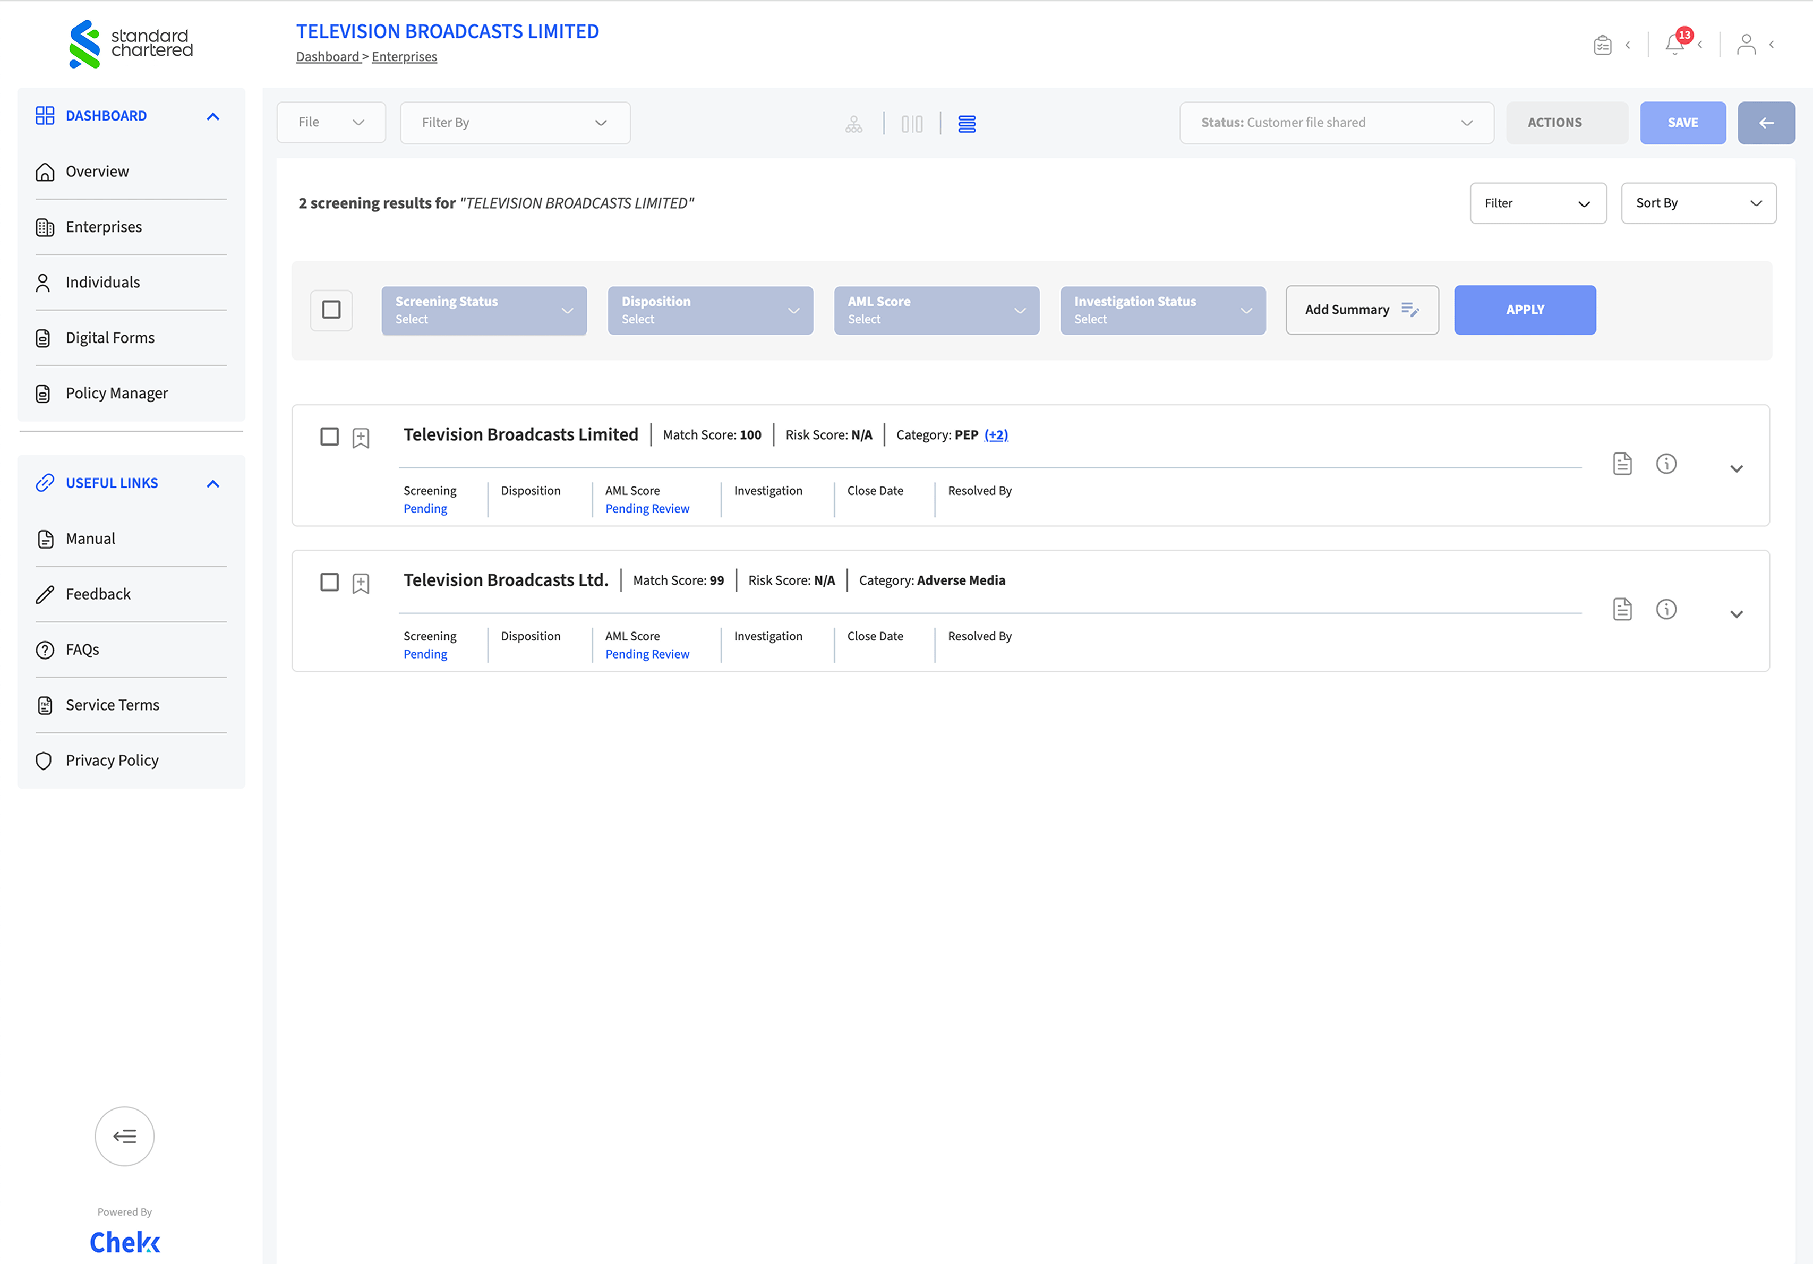Click the ACTIONS button
The height and width of the screenshot is (1264, 1813).
(1567, 122)
